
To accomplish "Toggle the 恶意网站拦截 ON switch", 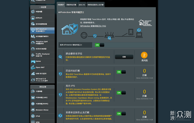I will point(121,72).
